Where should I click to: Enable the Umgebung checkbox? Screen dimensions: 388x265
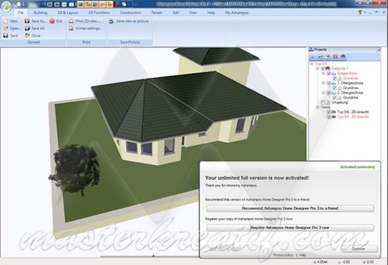coord(323,102)
